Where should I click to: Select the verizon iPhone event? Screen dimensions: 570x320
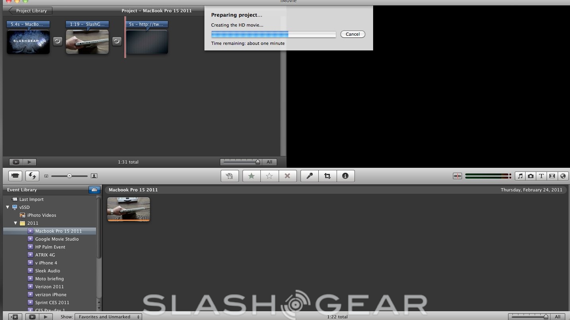click(x=51, y=295)
